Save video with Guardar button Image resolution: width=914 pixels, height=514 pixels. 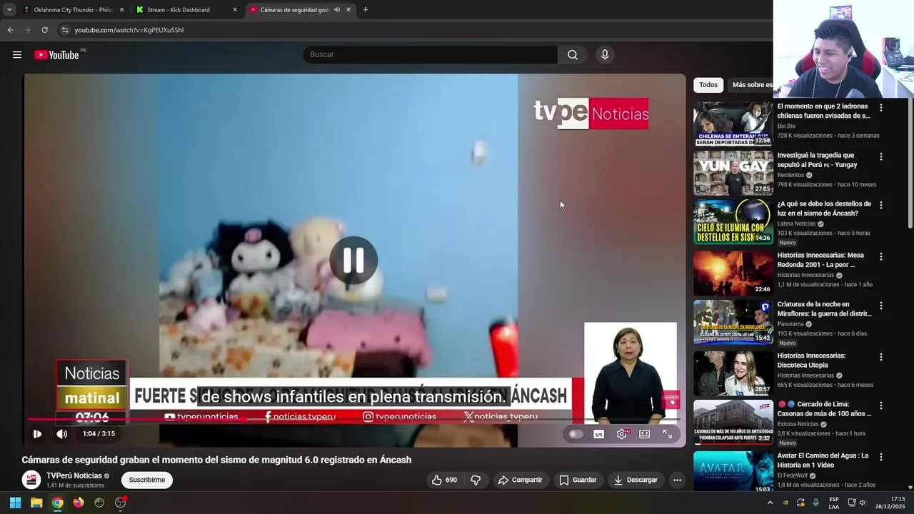pyautogui.click(x=578, y=480)
